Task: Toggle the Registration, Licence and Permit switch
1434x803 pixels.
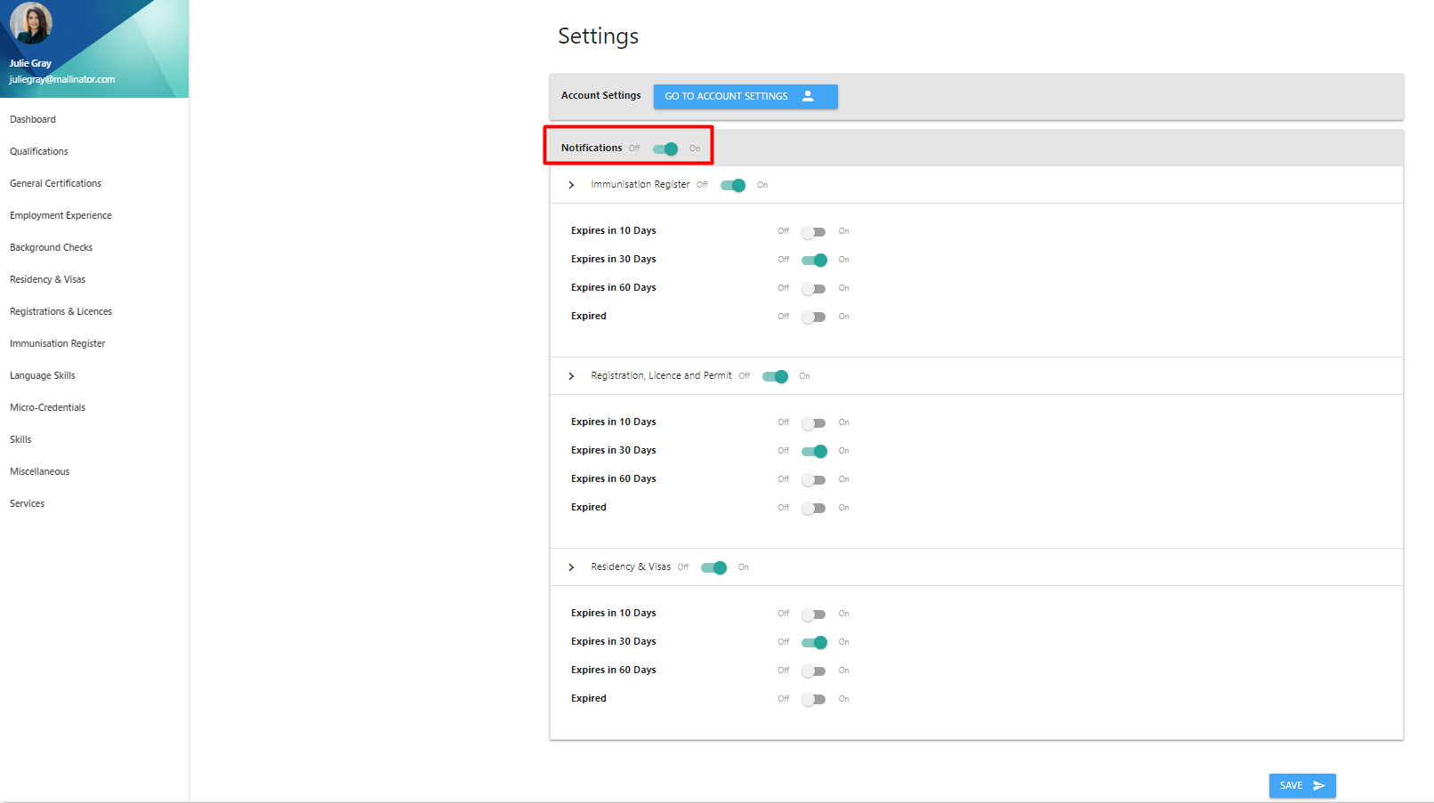Action: [x=775, y=376]
